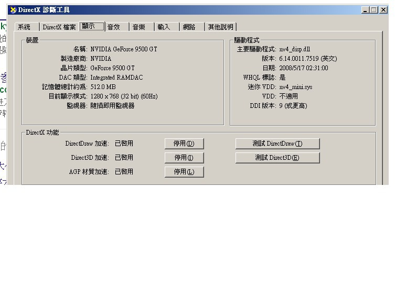This screenshot has width=406, height=307.
Task: Click the DirectX 診斷工具 title bar text
Action: coord(44,10)
